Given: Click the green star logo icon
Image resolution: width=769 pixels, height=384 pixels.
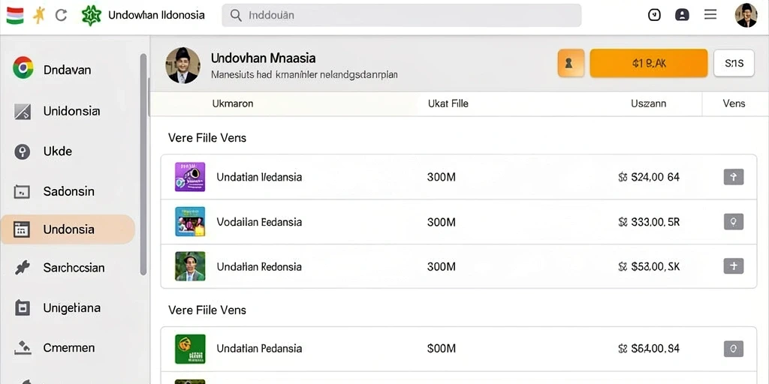Looking at the screenshot, I should [91, 15].
